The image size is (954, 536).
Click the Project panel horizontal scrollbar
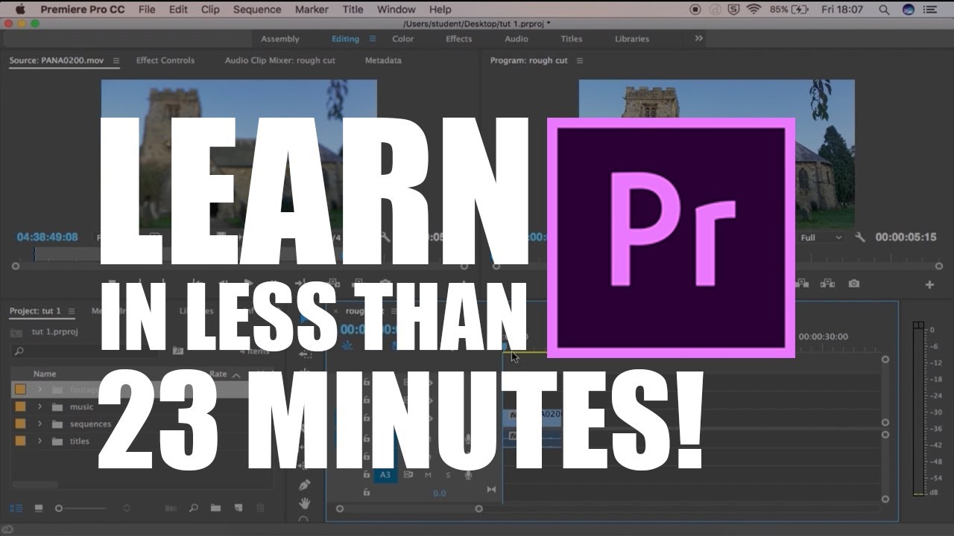point(35,485)
